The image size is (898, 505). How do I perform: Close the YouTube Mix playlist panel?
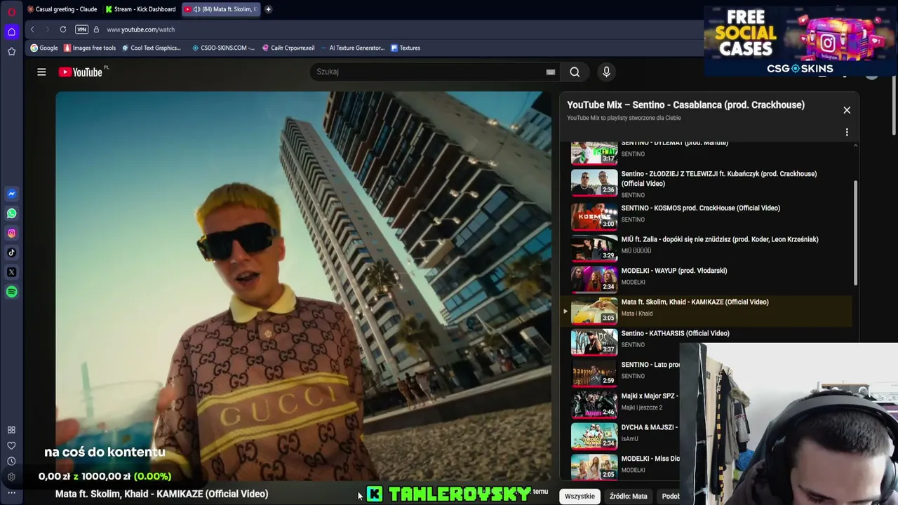coord(847,110)
